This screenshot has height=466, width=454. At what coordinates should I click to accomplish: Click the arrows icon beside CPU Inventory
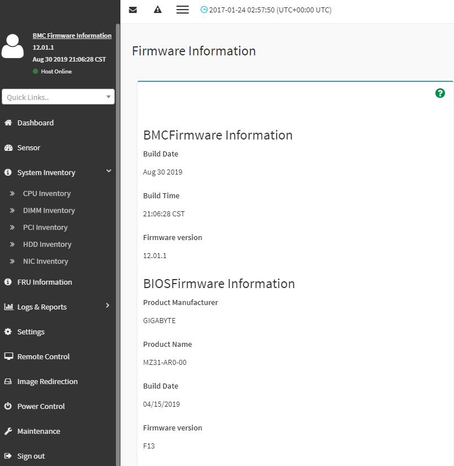[12, 194]
